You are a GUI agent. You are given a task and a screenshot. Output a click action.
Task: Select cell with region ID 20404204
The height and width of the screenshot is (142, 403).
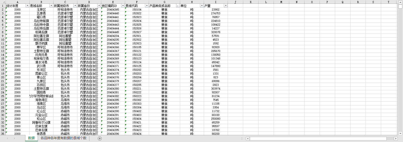(113, 36)
